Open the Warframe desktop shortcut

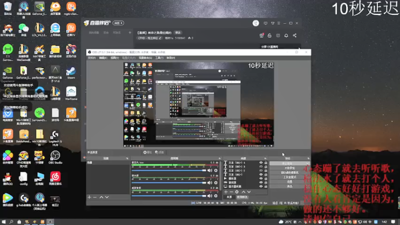(71, 93)
